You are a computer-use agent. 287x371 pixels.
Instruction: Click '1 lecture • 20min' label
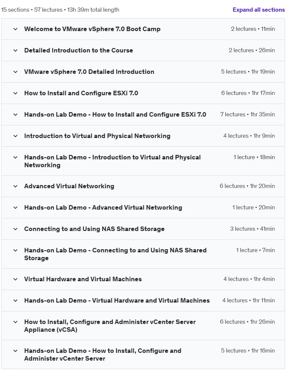tap(254, 207)
